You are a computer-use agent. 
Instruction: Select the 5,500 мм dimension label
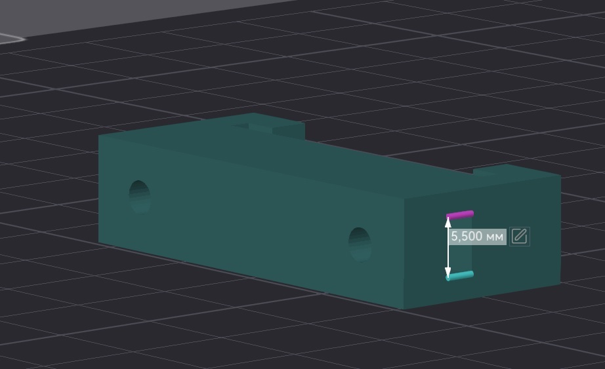pyautogui.click(x=477, y=237)
